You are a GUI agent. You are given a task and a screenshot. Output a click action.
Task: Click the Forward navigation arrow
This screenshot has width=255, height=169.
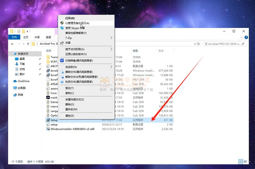[x=19, y=44]
